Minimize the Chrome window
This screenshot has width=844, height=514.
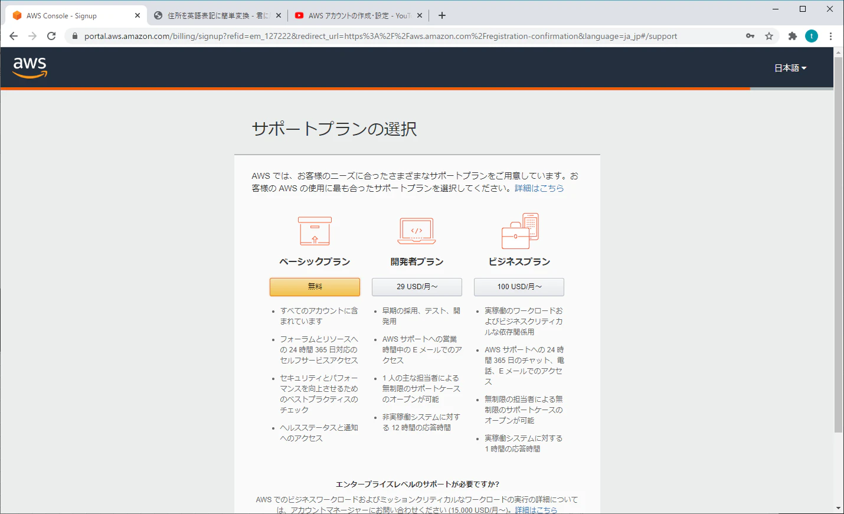pos(776,9)
